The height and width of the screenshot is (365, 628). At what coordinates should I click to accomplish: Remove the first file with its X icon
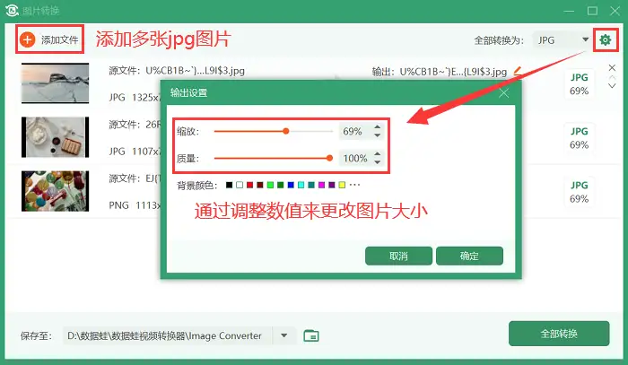point(612,67)
